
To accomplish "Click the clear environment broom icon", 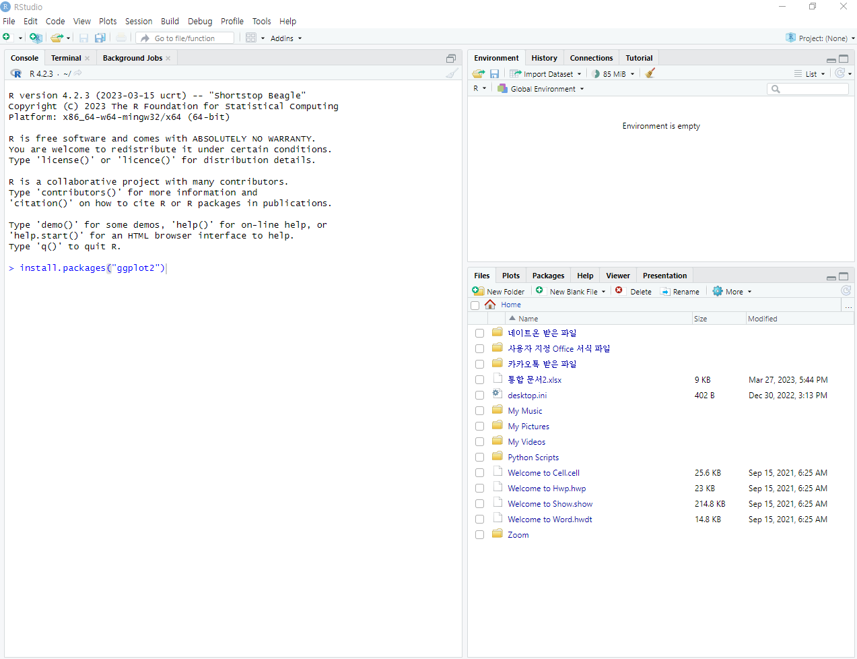I will point(650,73).
